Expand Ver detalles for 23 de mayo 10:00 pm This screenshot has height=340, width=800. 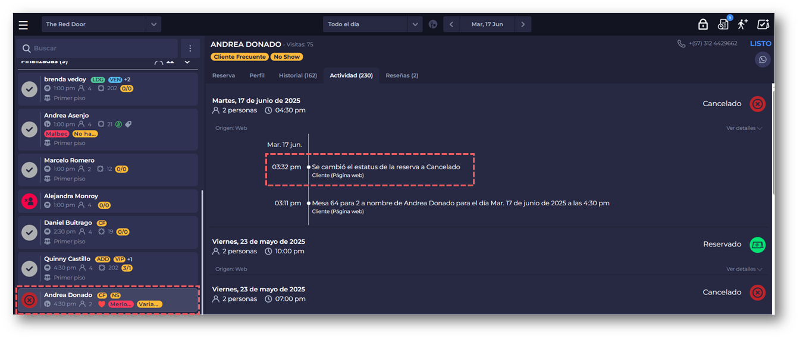[x=744, y=269]
